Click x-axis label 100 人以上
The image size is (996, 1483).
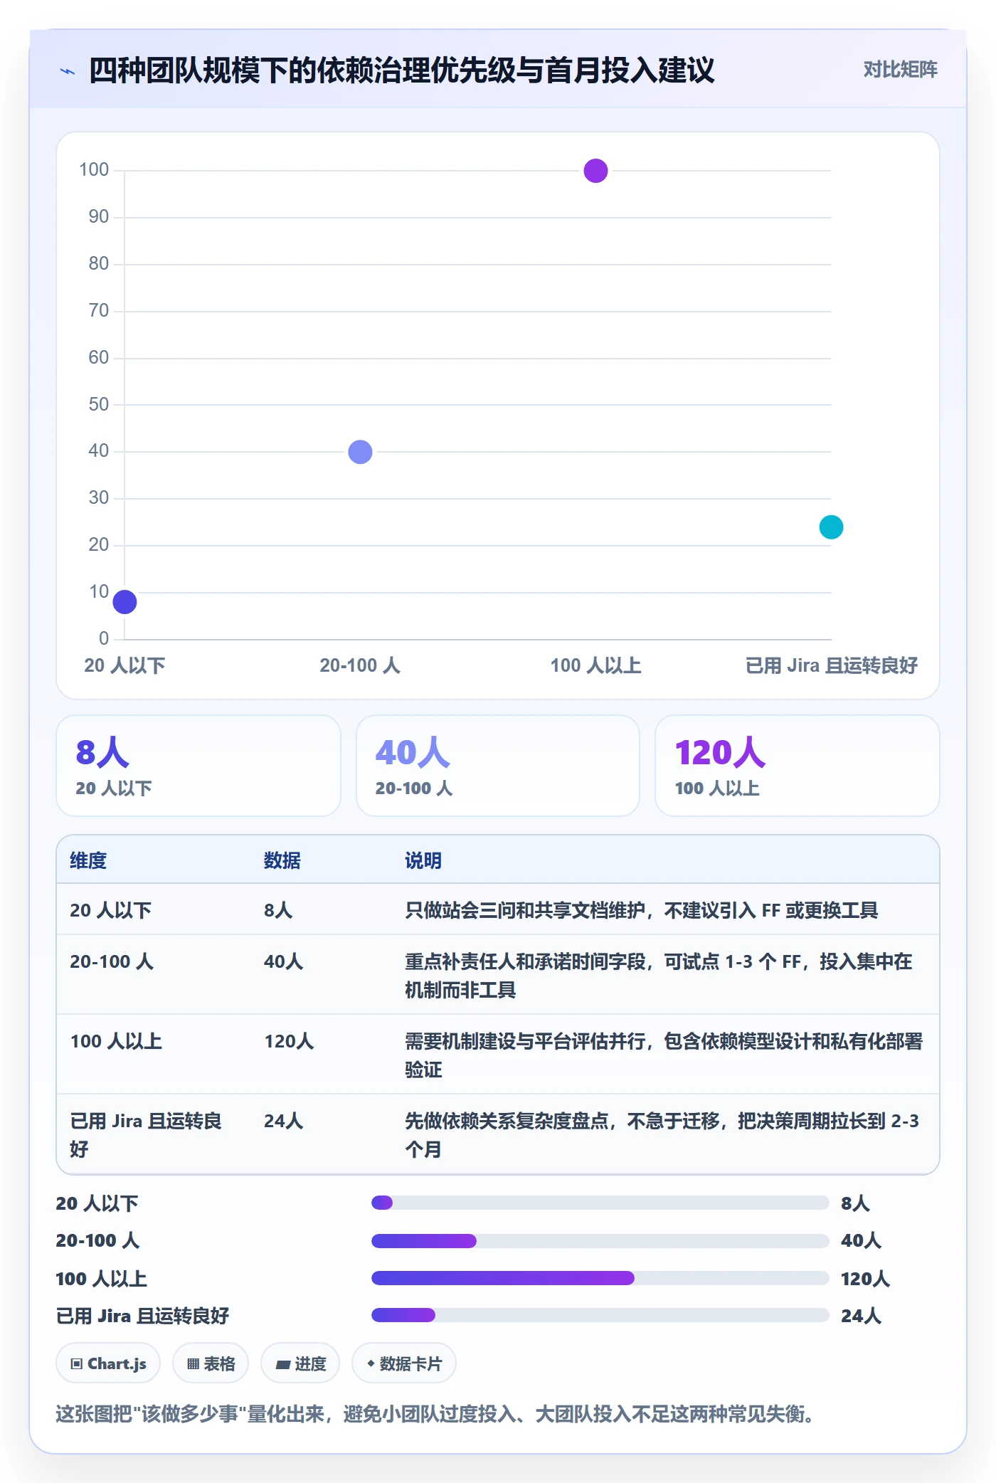(595, 665)
